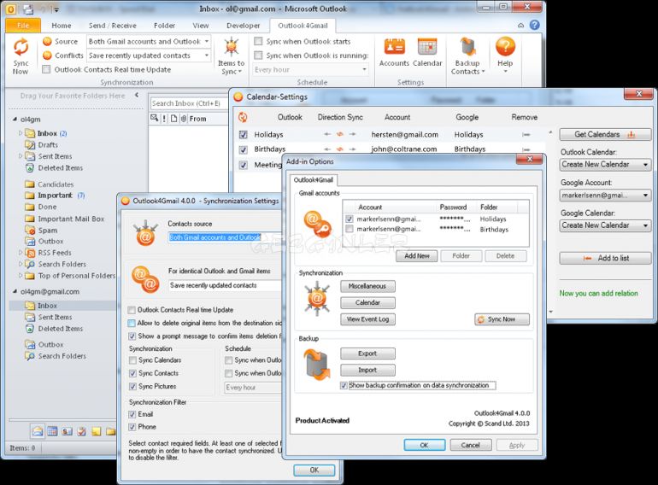Click Backup Contacts icon in ribbon
The height and width of the screenshot is (485, 658).
pyautogui.click(x=467, y=47)
